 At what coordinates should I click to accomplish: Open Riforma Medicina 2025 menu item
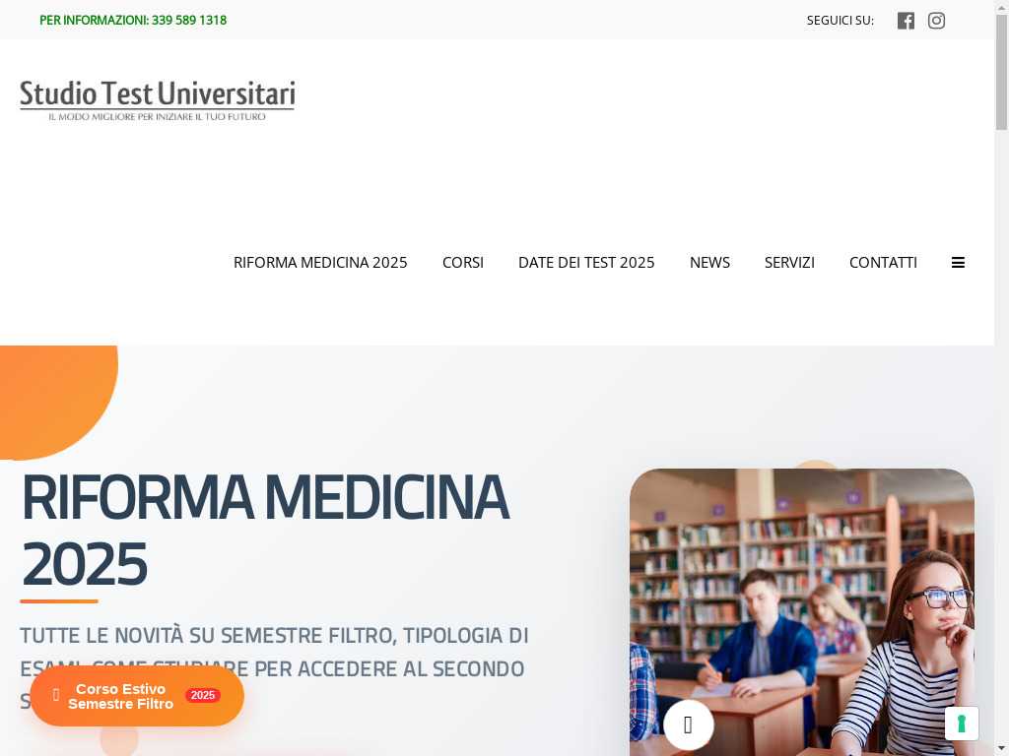click(x=320, y=262)
